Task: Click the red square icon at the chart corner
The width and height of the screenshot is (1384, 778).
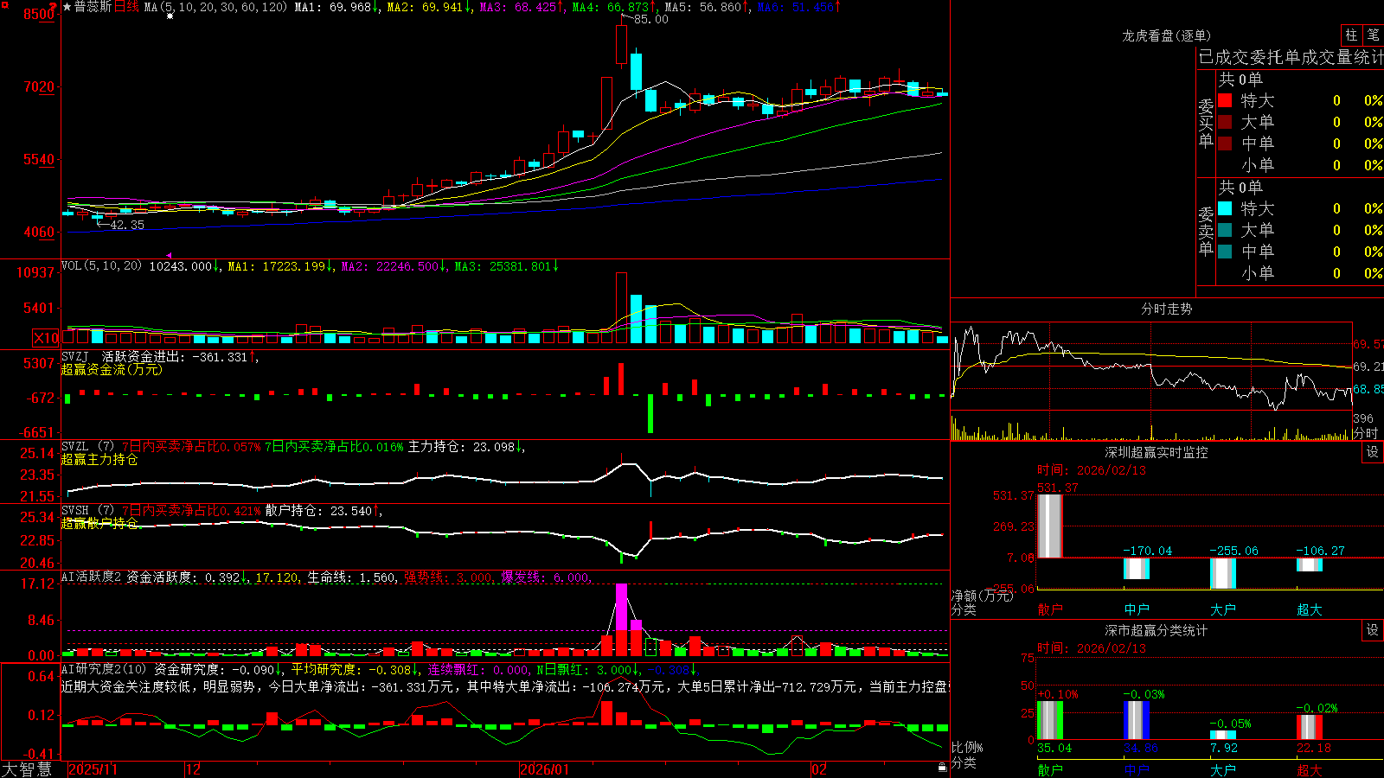Action: [3, 4]
